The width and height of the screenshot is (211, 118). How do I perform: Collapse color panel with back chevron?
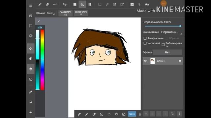tap(39, 21)
